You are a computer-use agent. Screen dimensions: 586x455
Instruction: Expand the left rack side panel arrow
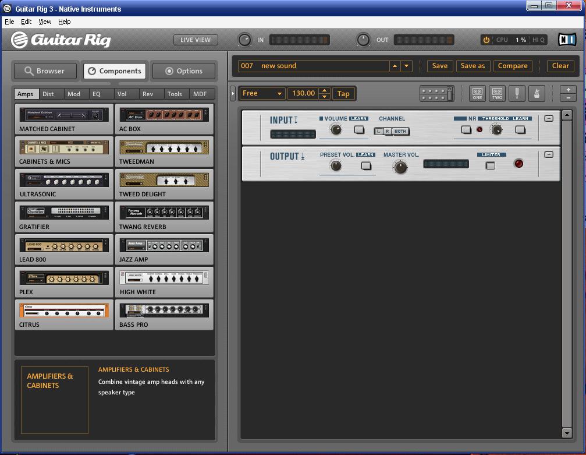[232, 94]
